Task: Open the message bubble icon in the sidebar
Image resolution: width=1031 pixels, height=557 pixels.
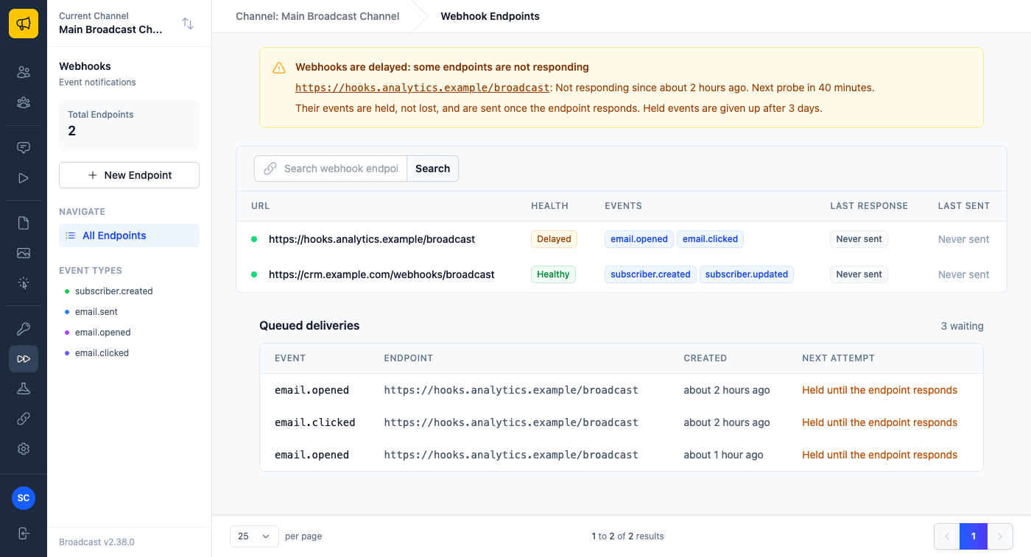Action: pyautogui.click(x=24, y=147)
